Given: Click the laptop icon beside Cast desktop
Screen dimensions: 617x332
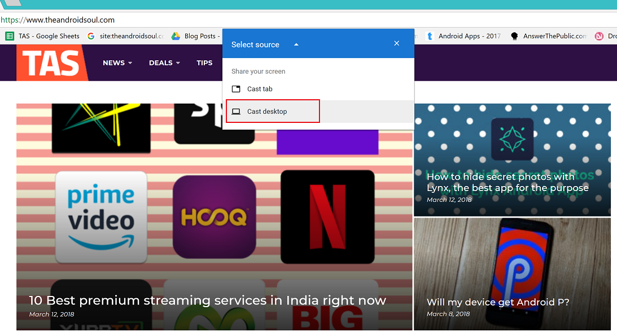Looking at the screenshot, I should [x=237, y=112].
